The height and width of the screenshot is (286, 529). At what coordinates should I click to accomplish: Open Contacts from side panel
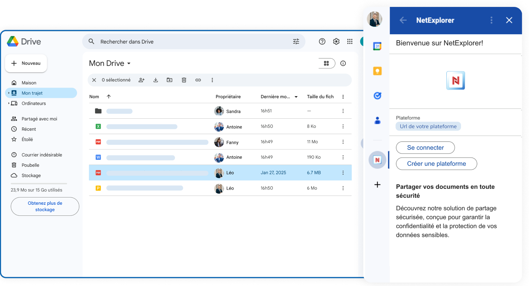point(377,121)
